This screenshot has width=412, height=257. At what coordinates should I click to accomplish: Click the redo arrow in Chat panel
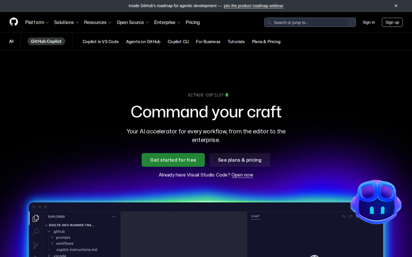click(351, 217)
